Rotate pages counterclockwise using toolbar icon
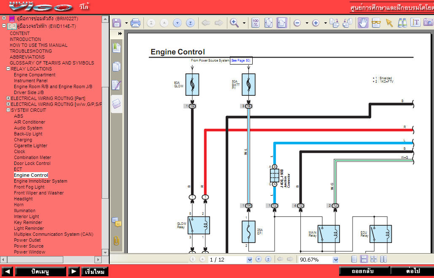434x278 pixels. [348, 23]
